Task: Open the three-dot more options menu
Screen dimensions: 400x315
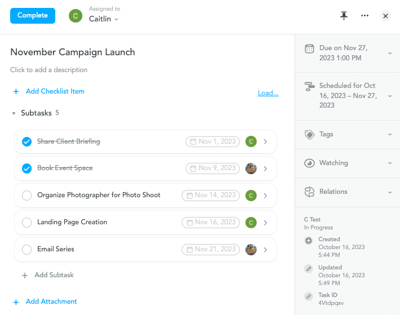Action: tap(364, 16)
